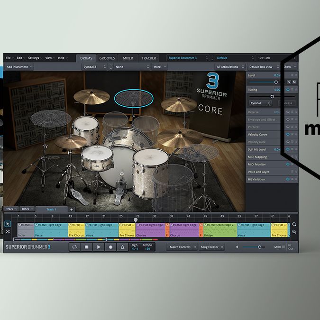This screenshot has height=320, width=320.
Task: Open the Default Box View dropdown
Action: click(x=264, y=67)
